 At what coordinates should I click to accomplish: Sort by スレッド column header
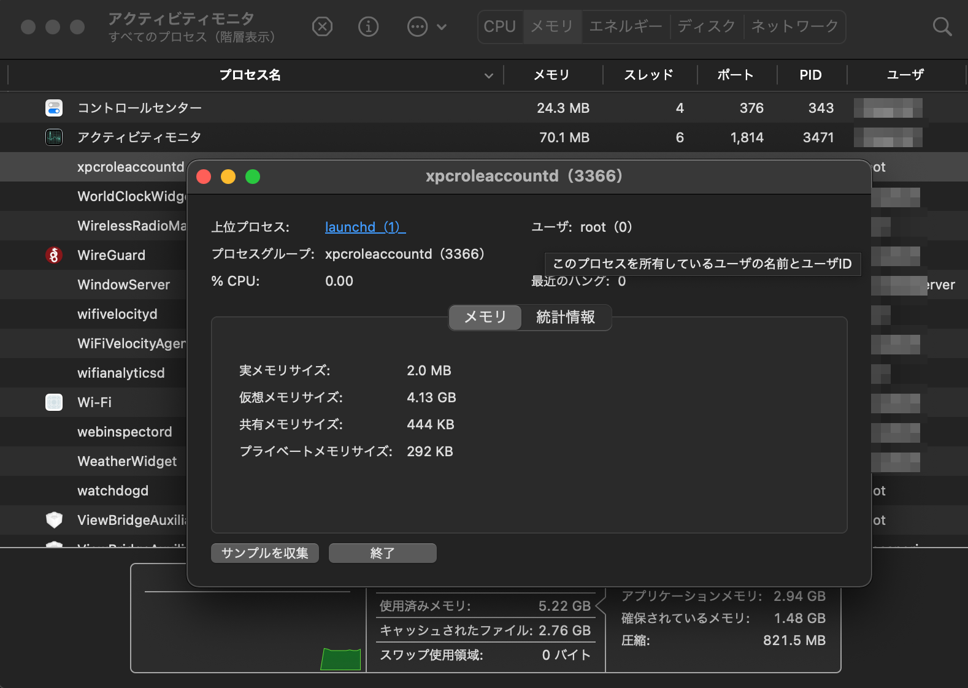[x=649, y=75]
